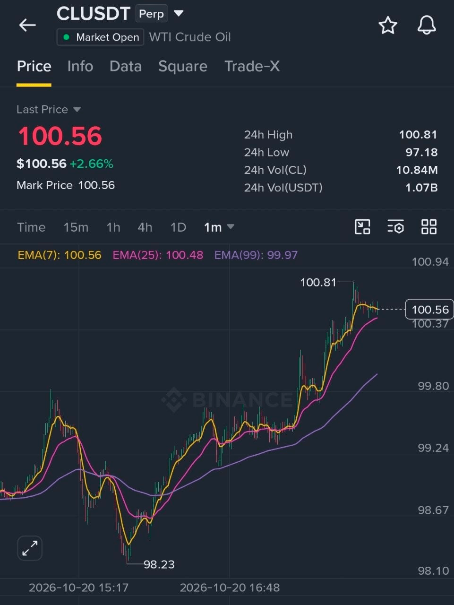This screenshot has height=605, width=454.
Task: Add CLUSDT to favorites with star icon
Action: [388, 25]
